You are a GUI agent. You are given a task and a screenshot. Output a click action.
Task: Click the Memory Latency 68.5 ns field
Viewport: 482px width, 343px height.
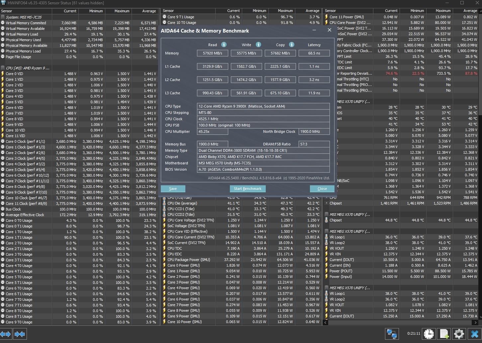(x=314, y=53)
